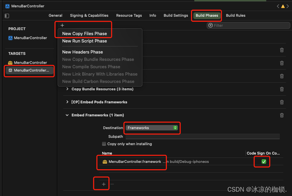This screenshot has width=292, height=196.
Task: Click the forward navigation chevron
Action: [x=288, y=6]
